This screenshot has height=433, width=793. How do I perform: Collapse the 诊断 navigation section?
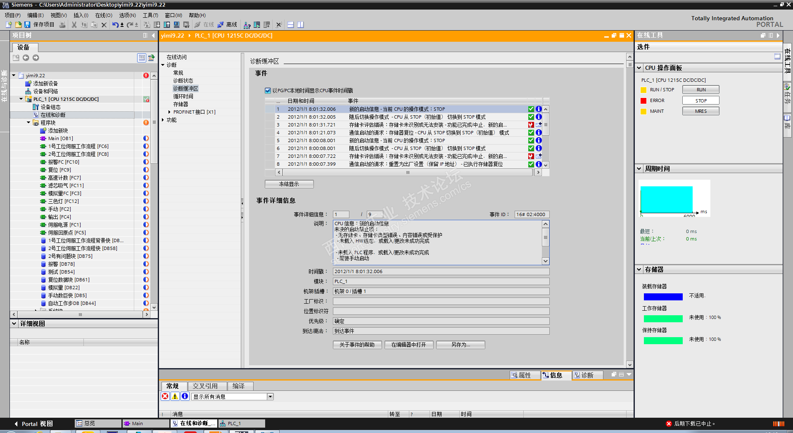click(163, 65)
